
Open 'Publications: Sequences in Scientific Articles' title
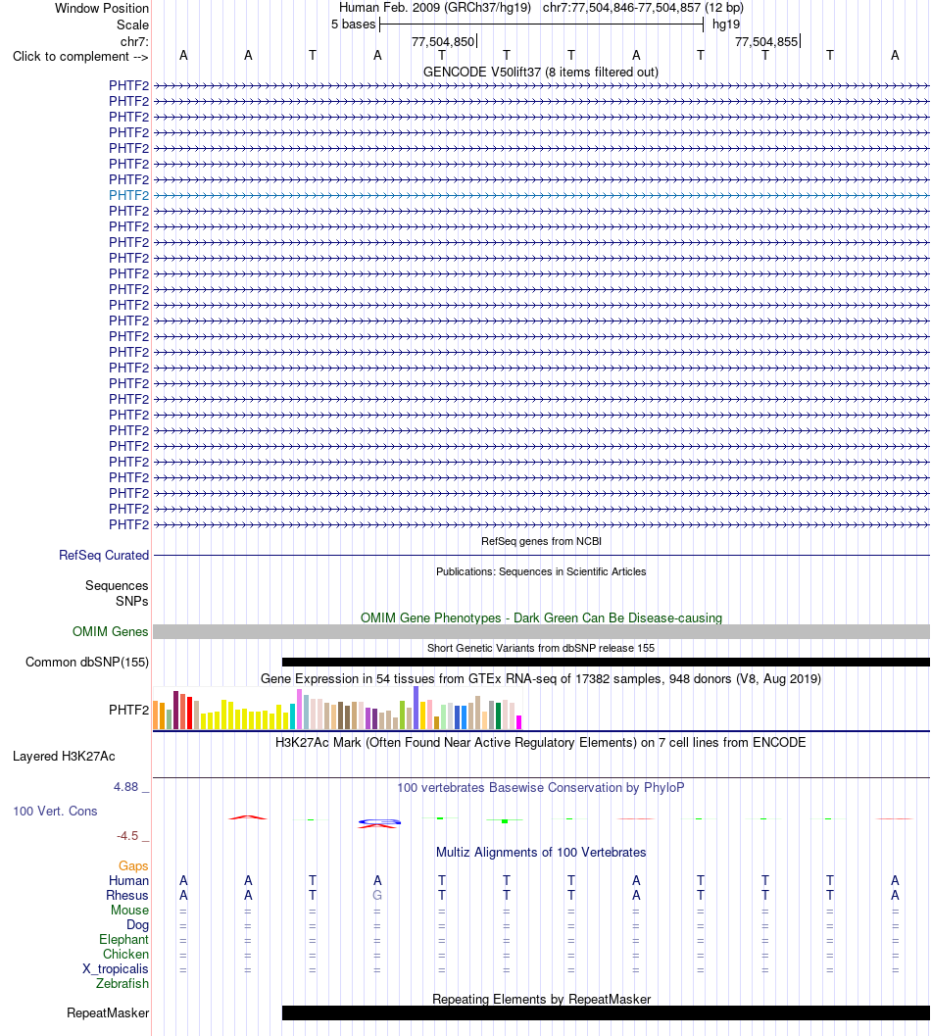541,571
